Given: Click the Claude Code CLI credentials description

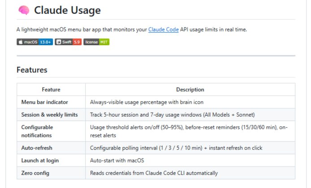Looking at the screenshot, I should [154, 173].
